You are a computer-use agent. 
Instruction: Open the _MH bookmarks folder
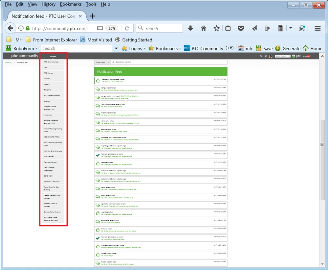[14, 39]
